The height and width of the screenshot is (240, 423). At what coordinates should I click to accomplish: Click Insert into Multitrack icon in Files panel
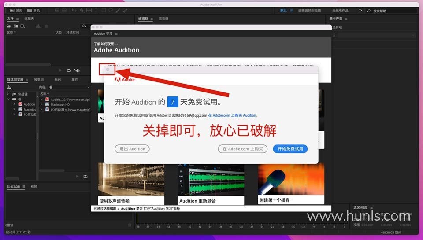click(x=38, y=26)
